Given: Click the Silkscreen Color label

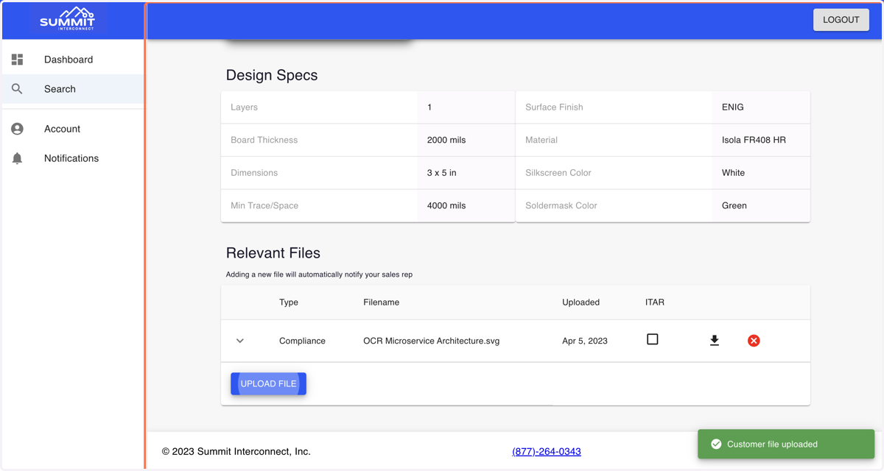Looking at the screenshot, I should [558, 173].
